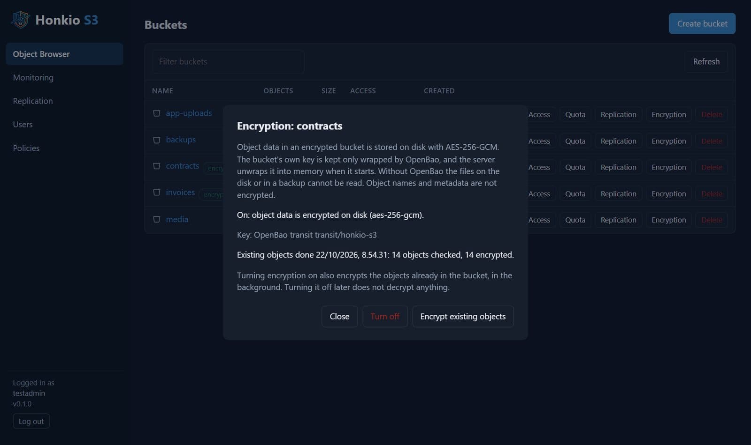Open the media bucket link
The height and width of the screenshot is (445, 751).
point(177,219)
